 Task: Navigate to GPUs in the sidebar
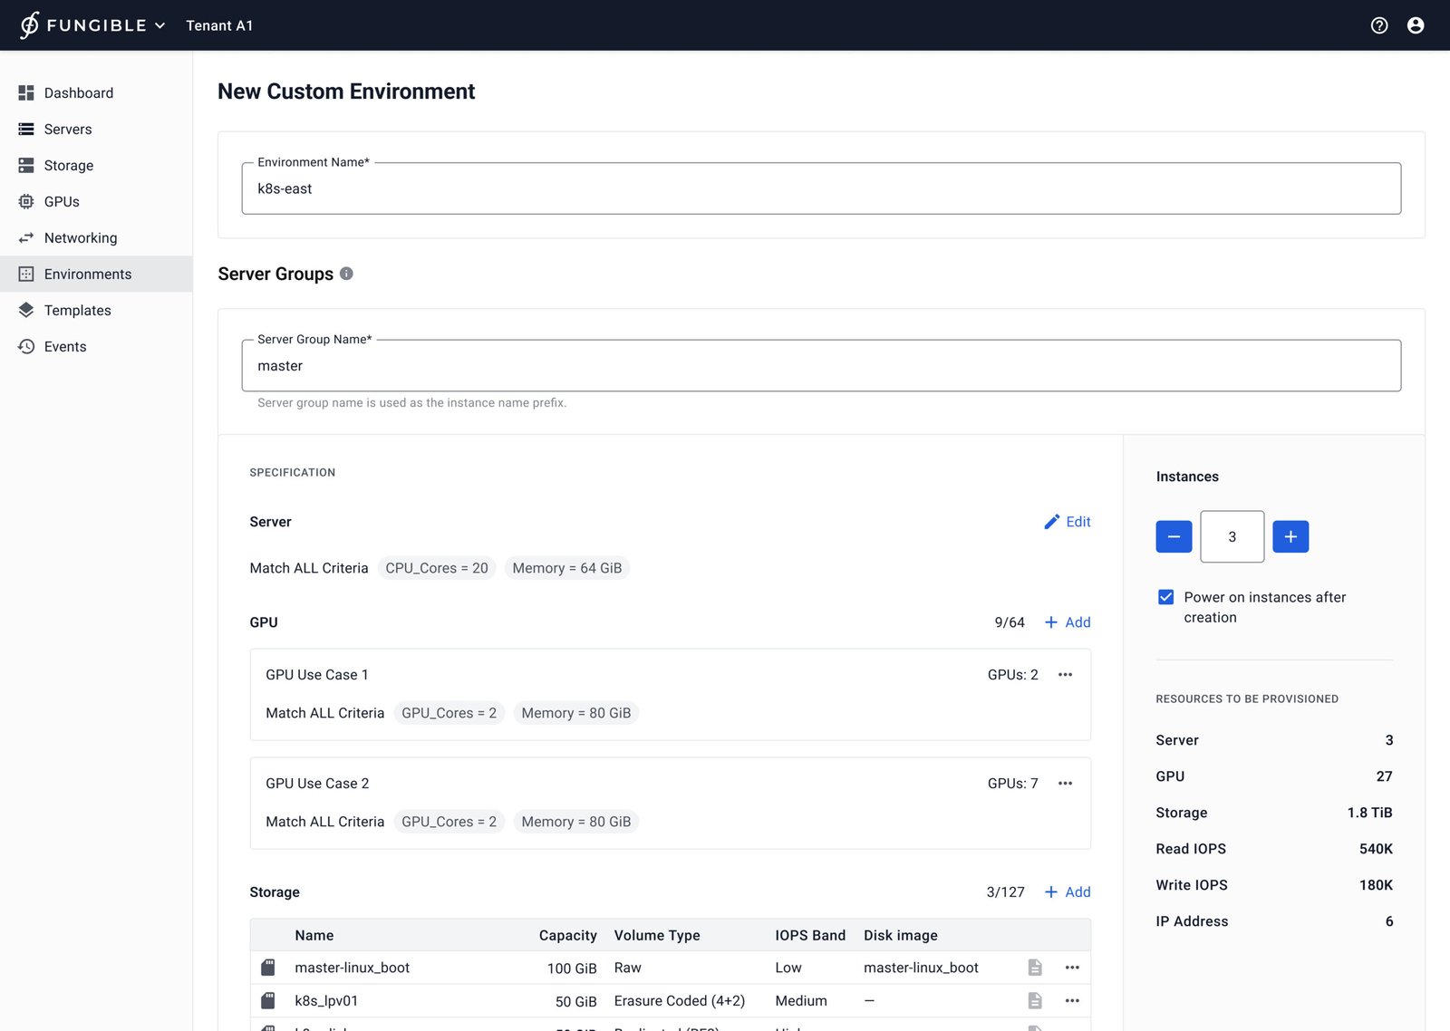tap(62, 202)
